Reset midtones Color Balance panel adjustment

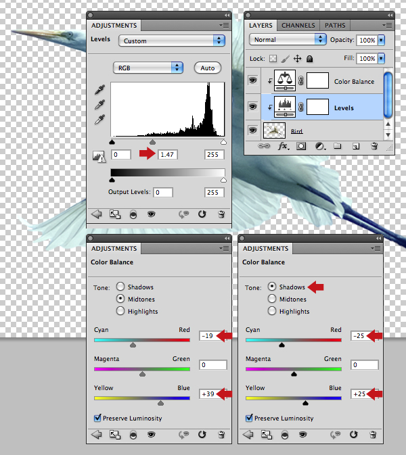click(202, 435)
